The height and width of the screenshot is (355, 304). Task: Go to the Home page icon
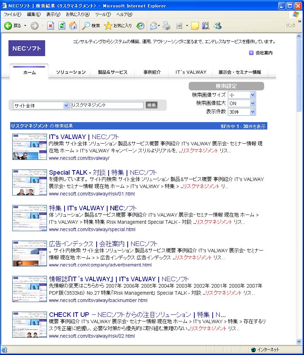(x=73, y=25)
